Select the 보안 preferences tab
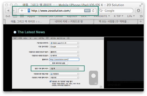 [x=47, y=38]
